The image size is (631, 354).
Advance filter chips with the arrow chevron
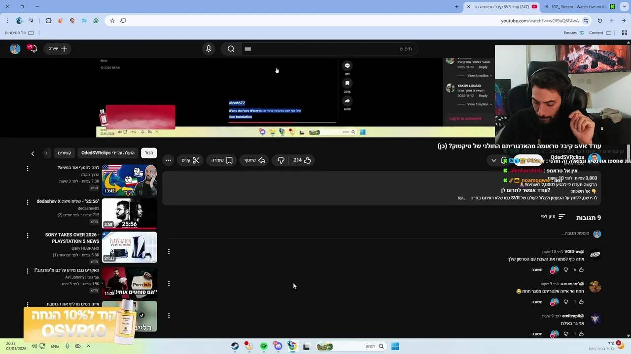click(33, 153)
